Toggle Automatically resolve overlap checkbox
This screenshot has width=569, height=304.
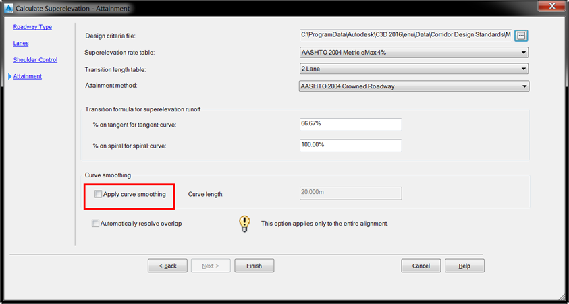95,224
